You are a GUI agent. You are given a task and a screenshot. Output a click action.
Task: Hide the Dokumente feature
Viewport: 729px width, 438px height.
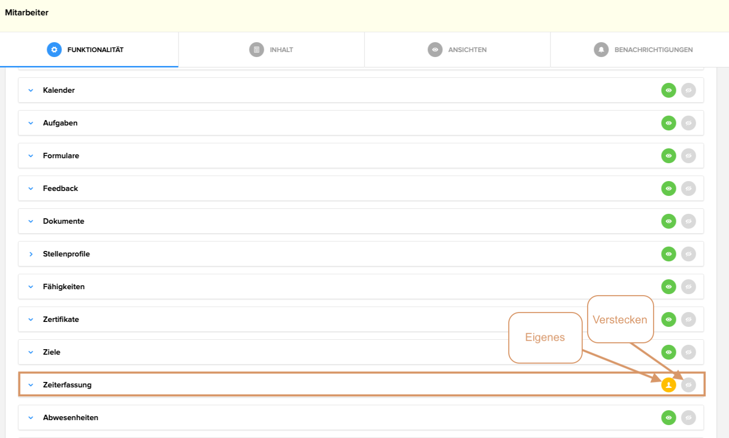(x=688, y=221)
